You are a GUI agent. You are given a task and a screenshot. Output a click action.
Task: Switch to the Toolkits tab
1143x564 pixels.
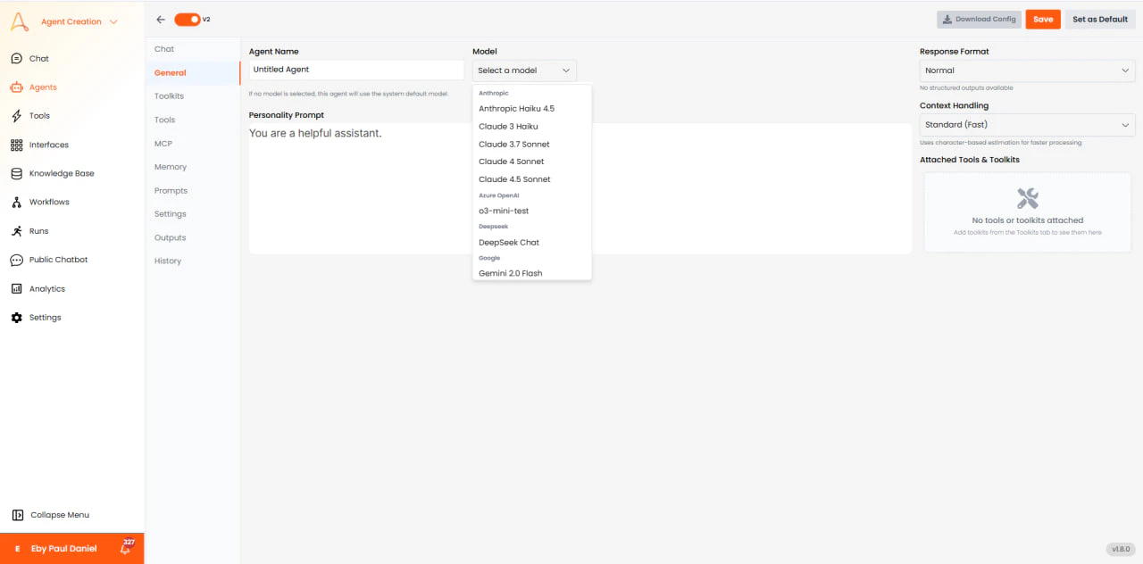[x=169, y=95]
